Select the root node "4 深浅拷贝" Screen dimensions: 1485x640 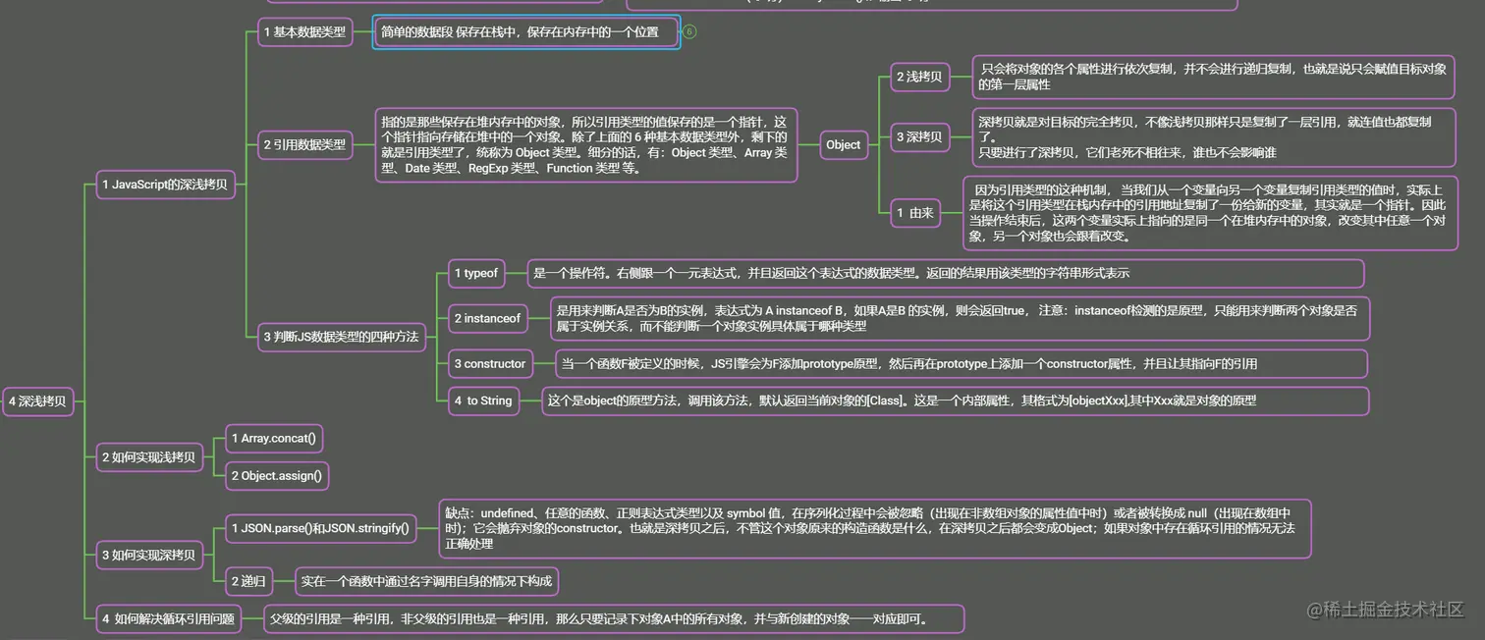tap(39, 400)
